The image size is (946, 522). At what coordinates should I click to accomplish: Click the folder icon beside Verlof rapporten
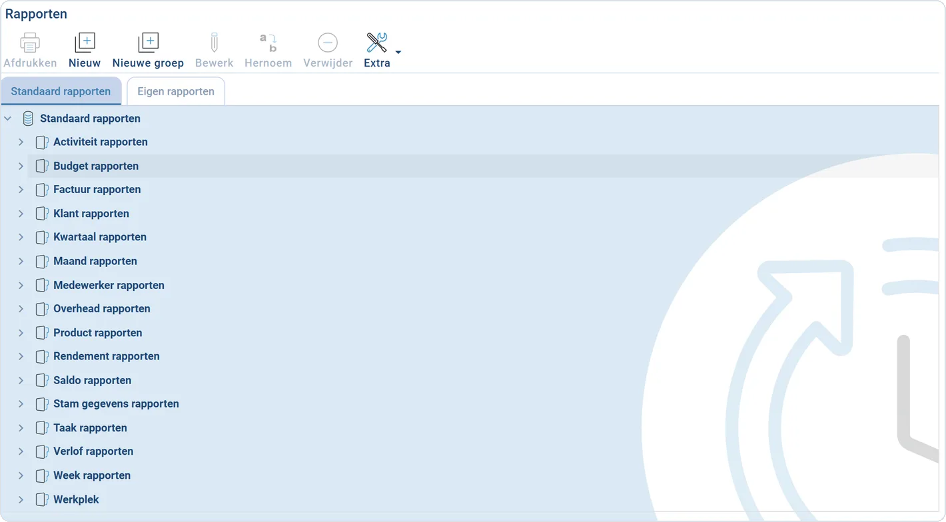tap(42, 451)
